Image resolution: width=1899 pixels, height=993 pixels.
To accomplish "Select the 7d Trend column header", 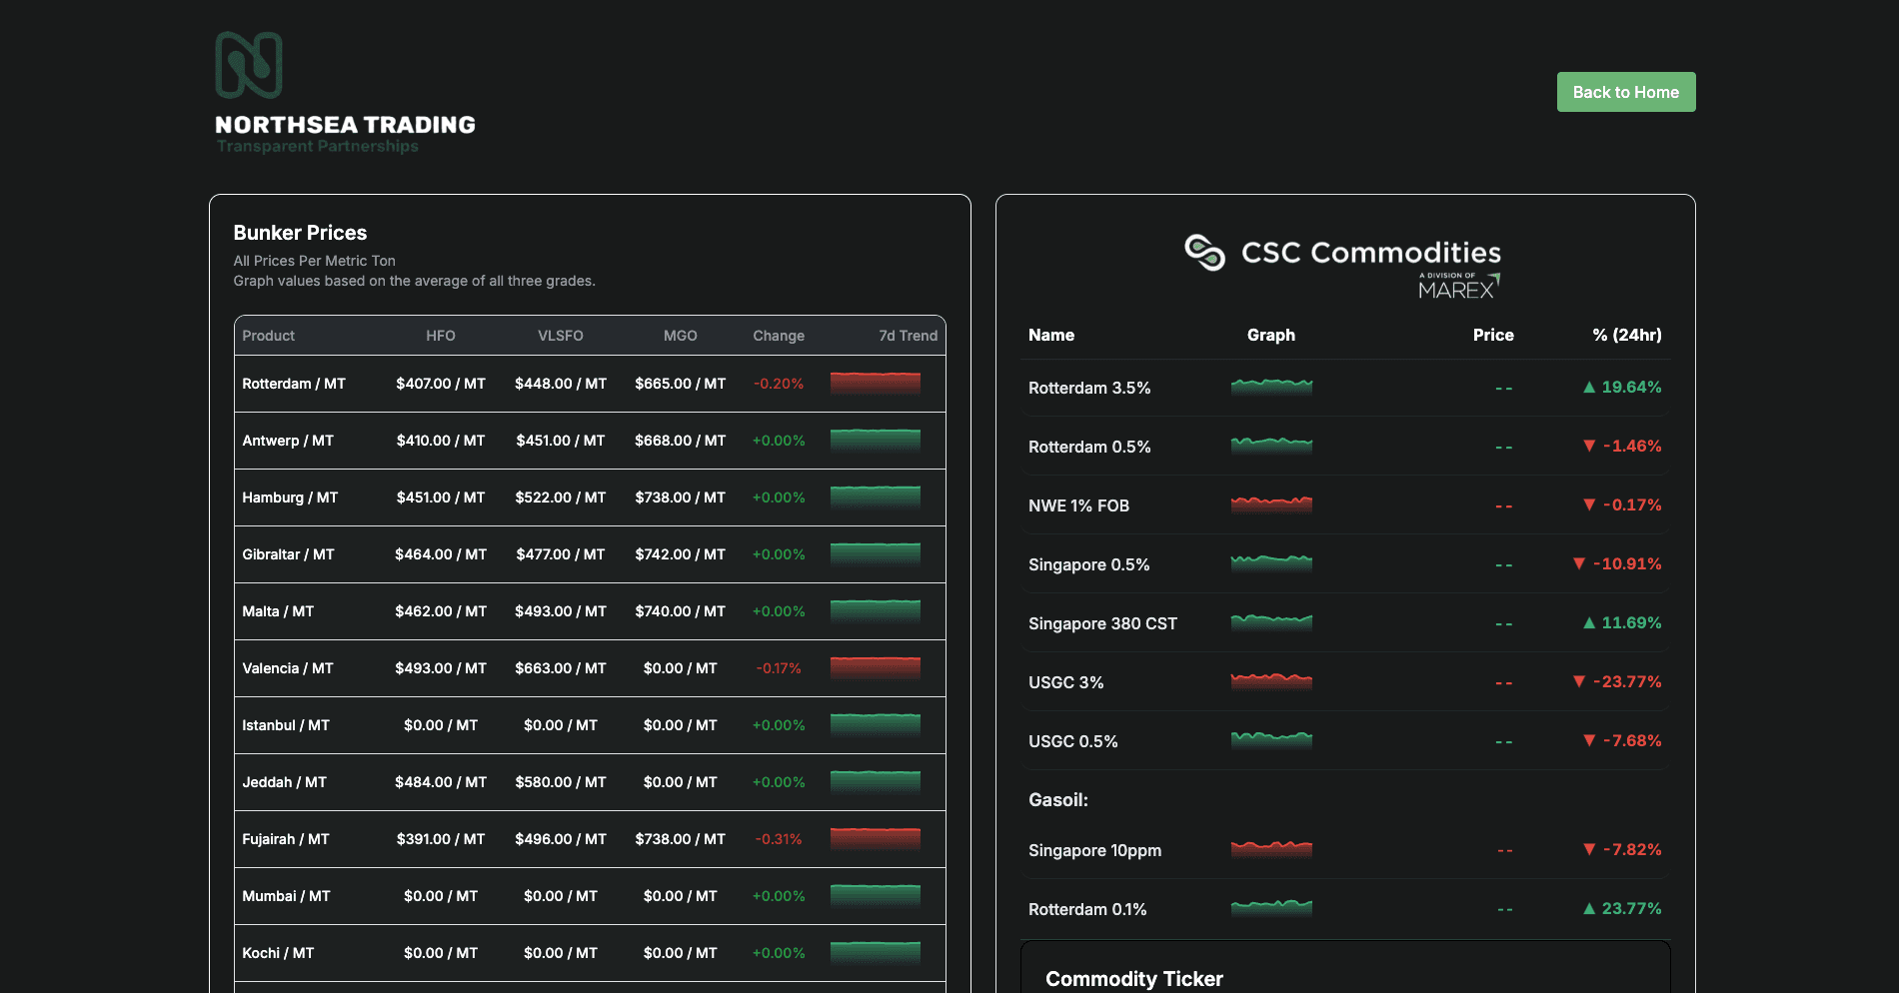I will [x=909, y=336].
